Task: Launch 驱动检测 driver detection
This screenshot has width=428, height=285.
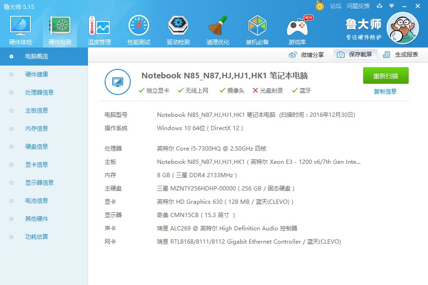Action: point(178,28)
